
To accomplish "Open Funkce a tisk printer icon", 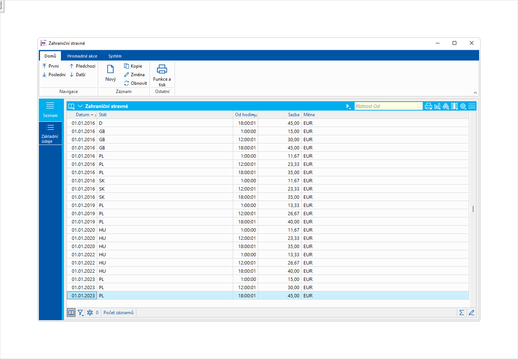I will point(162,69).
